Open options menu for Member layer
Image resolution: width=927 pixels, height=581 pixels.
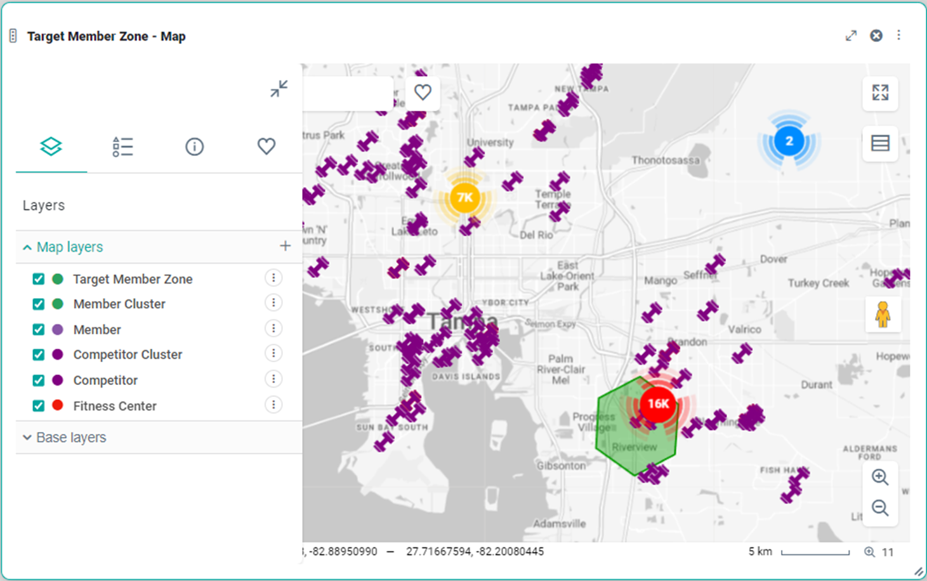[x=273, y=329]
